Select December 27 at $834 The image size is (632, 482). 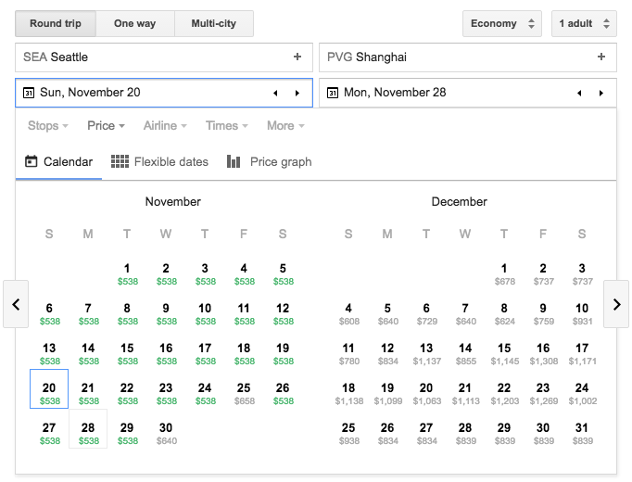(x=426, y=434)
